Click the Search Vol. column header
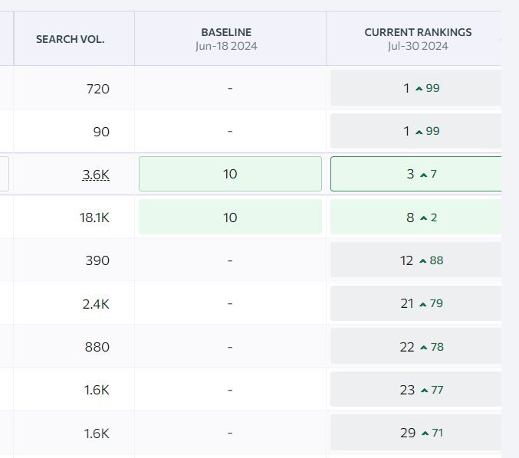 [70, 39]
